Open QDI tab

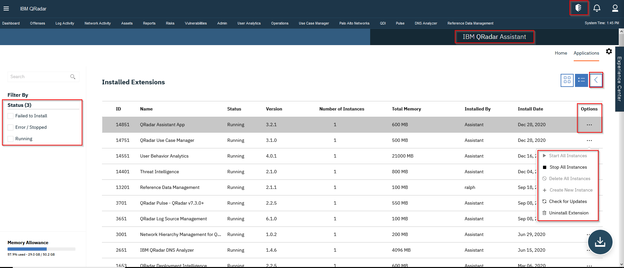[x=383, y=23]
